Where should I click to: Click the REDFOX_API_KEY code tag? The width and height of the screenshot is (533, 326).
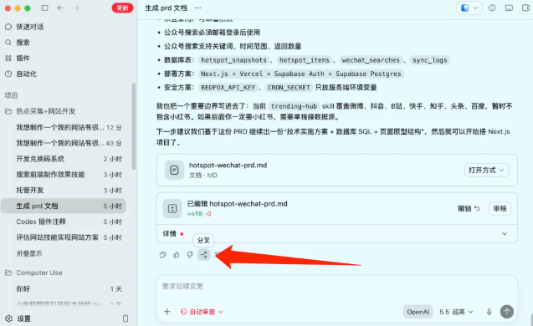click(x=228, y=88)
